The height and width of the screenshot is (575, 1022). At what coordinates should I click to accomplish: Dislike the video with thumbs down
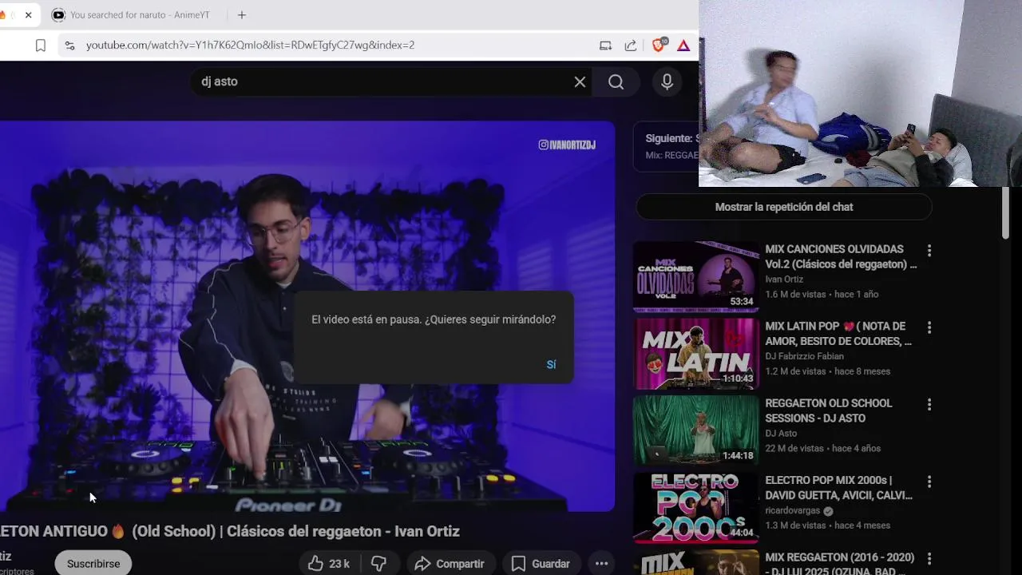click(378, 564)
